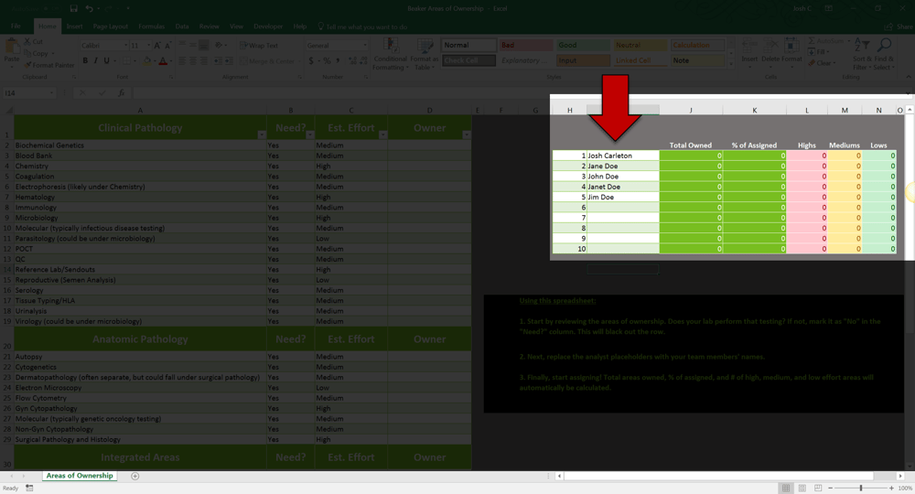Apply the Good cell style
The height and width of the screenshot is (494, 915).
pos(582,45)
